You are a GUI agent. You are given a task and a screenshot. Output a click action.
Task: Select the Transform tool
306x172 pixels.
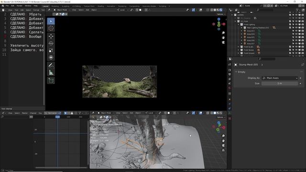(x=51, y=57)
